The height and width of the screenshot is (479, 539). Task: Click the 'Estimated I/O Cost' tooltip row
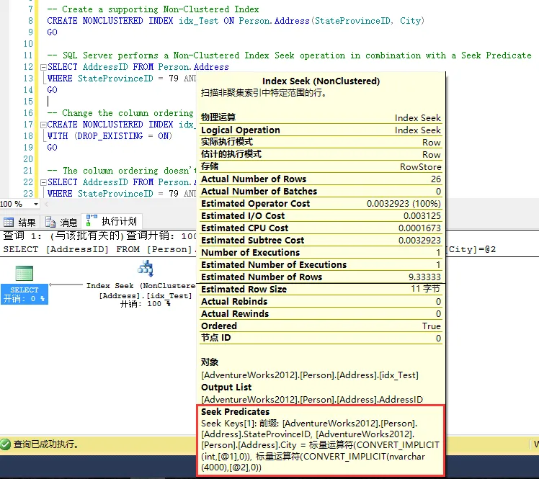pyautogui.click(x=321, y=216)
